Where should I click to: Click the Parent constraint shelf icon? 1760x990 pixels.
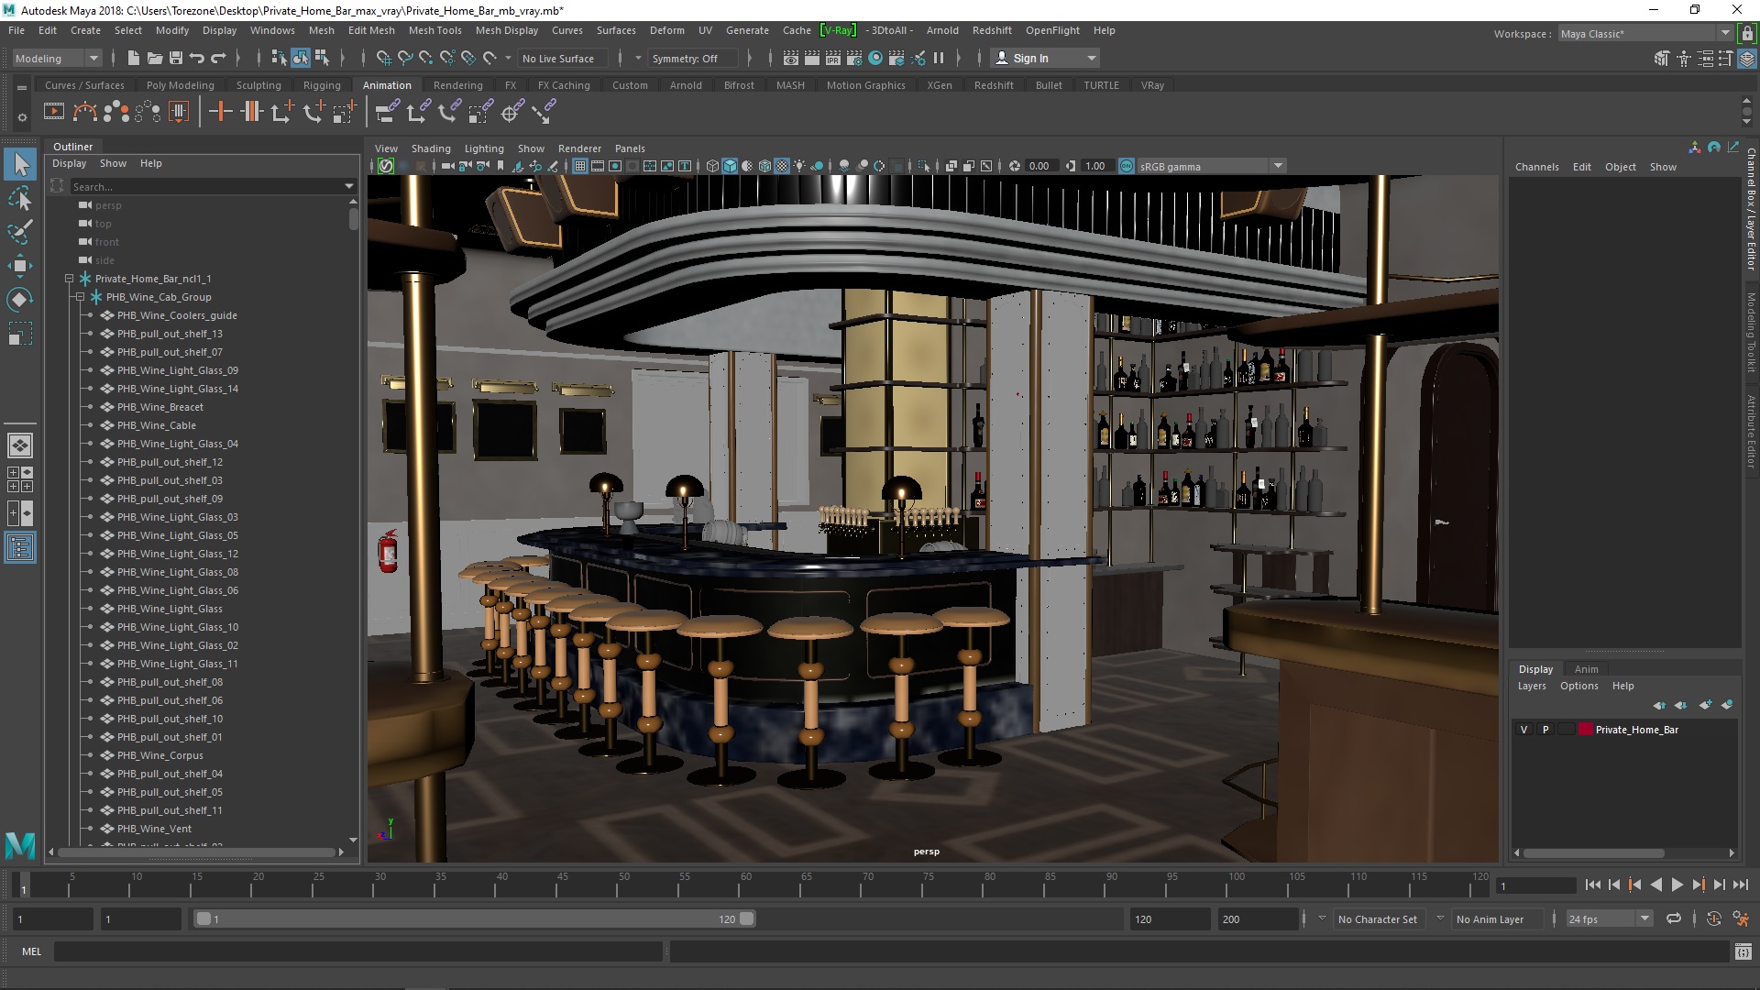(387, 112)
